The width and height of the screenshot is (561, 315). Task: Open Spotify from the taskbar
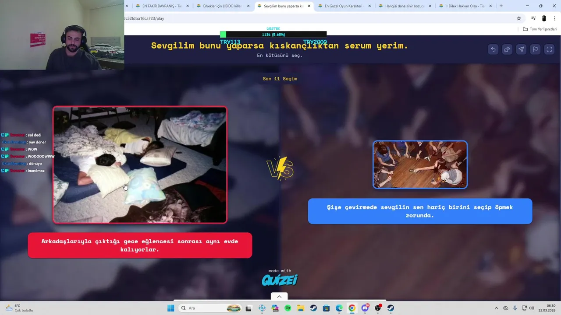click(x=288, y=308)
